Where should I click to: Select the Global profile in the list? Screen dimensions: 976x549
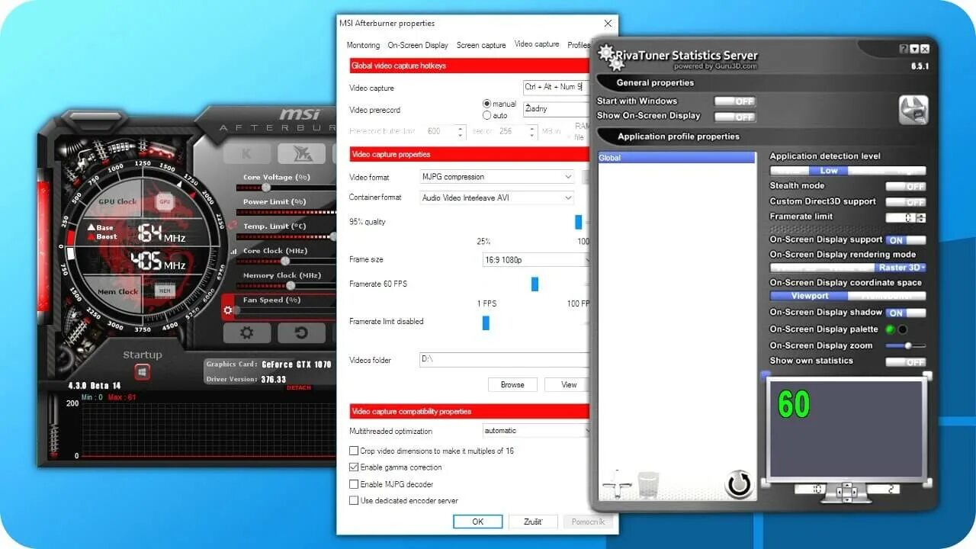pos(676,158)
